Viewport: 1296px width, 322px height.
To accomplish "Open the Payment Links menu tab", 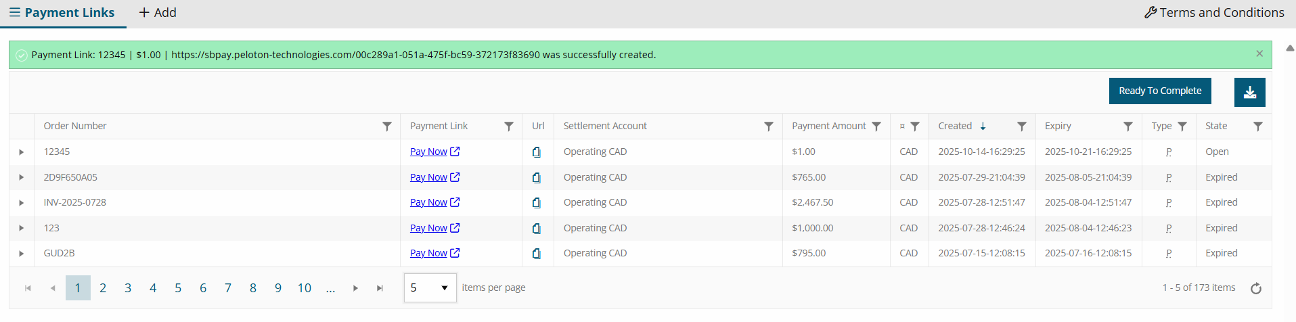I will coord(62,13).
